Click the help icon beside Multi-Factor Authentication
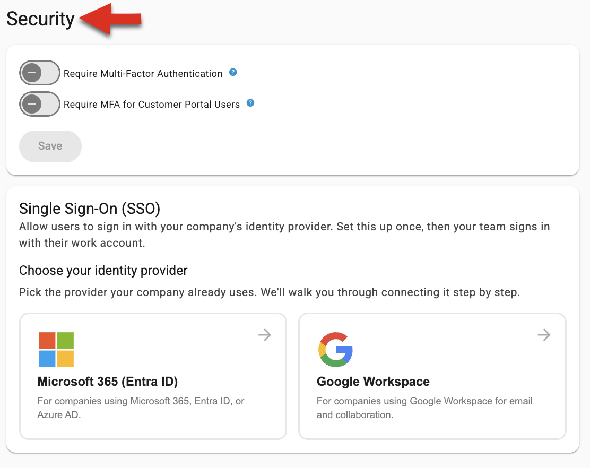The height and width of the screenshot is (468, 590). (233, 72)
